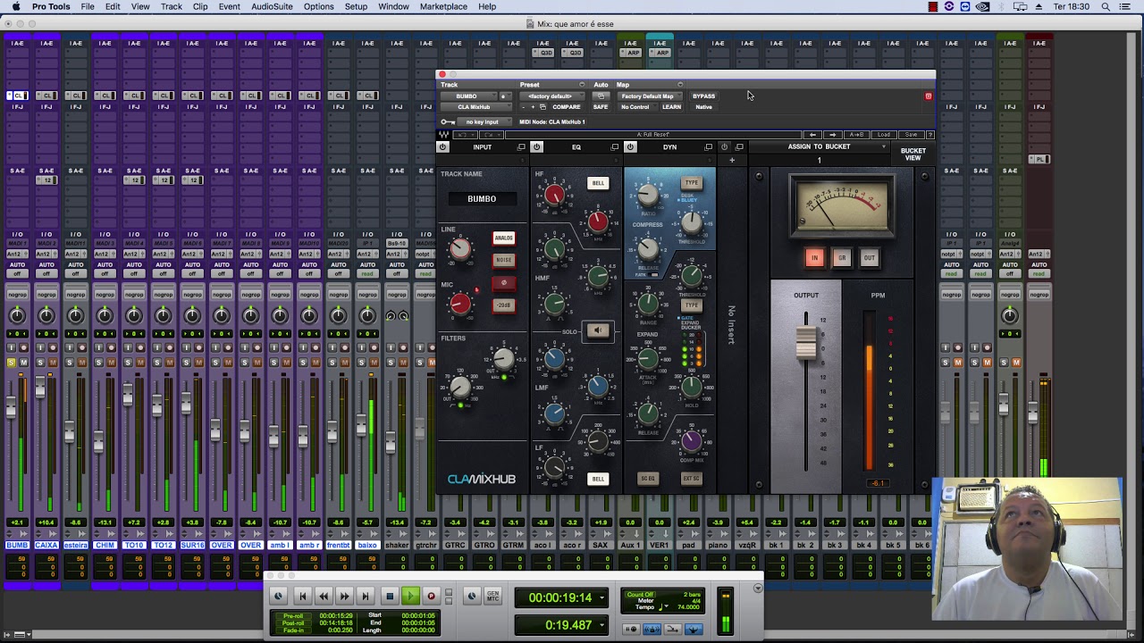Toggle the HF BELL button
This screenshot has height=643, width=1144.
pyautogui.click(x=598, y=183)
